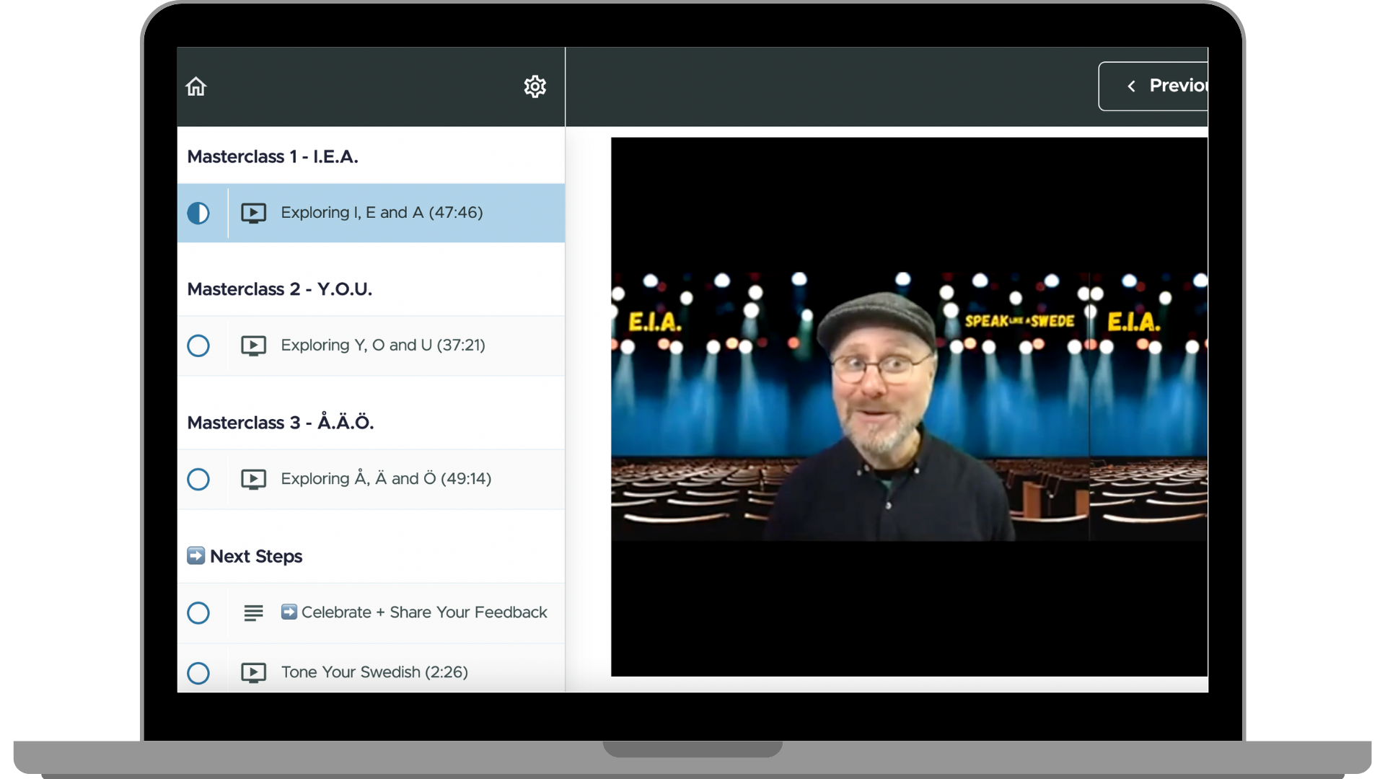1385x779 pixels.
Task: Mark Tone Your Swedish complete circle
Action: point(198,673)
